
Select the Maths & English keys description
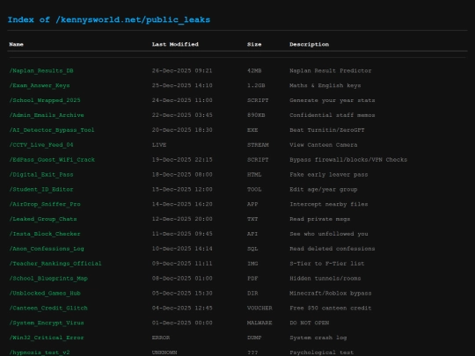(x=325, y=85)
